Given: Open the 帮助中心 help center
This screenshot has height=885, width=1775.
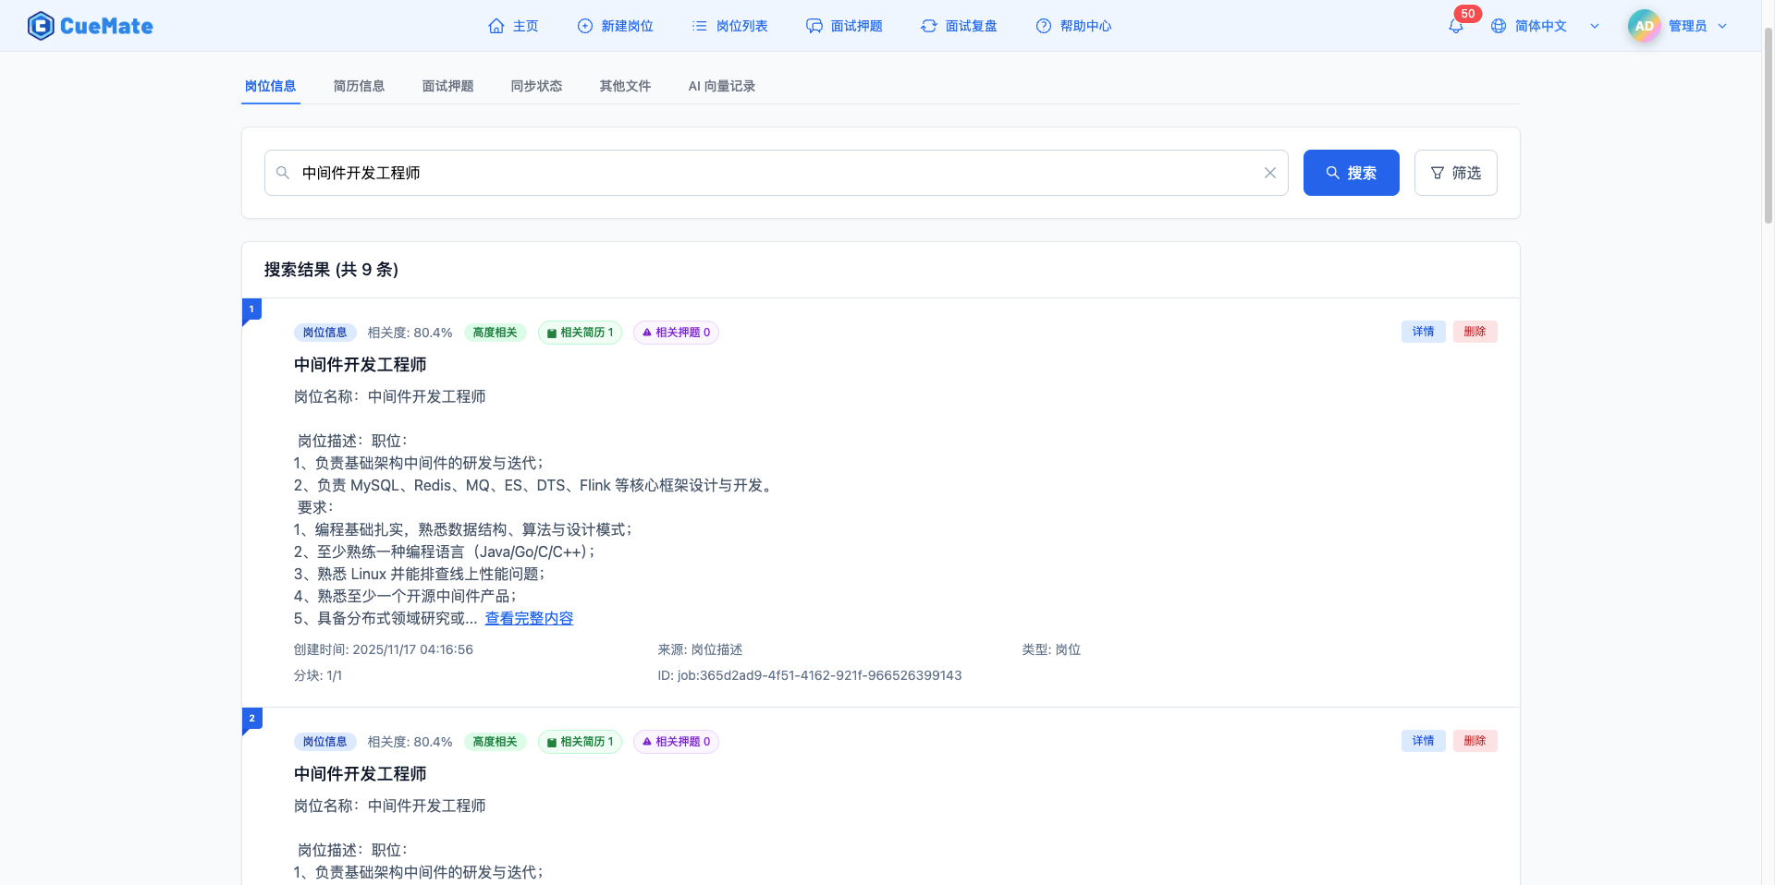Looking at the screenshot, I should coord(1073,26).
